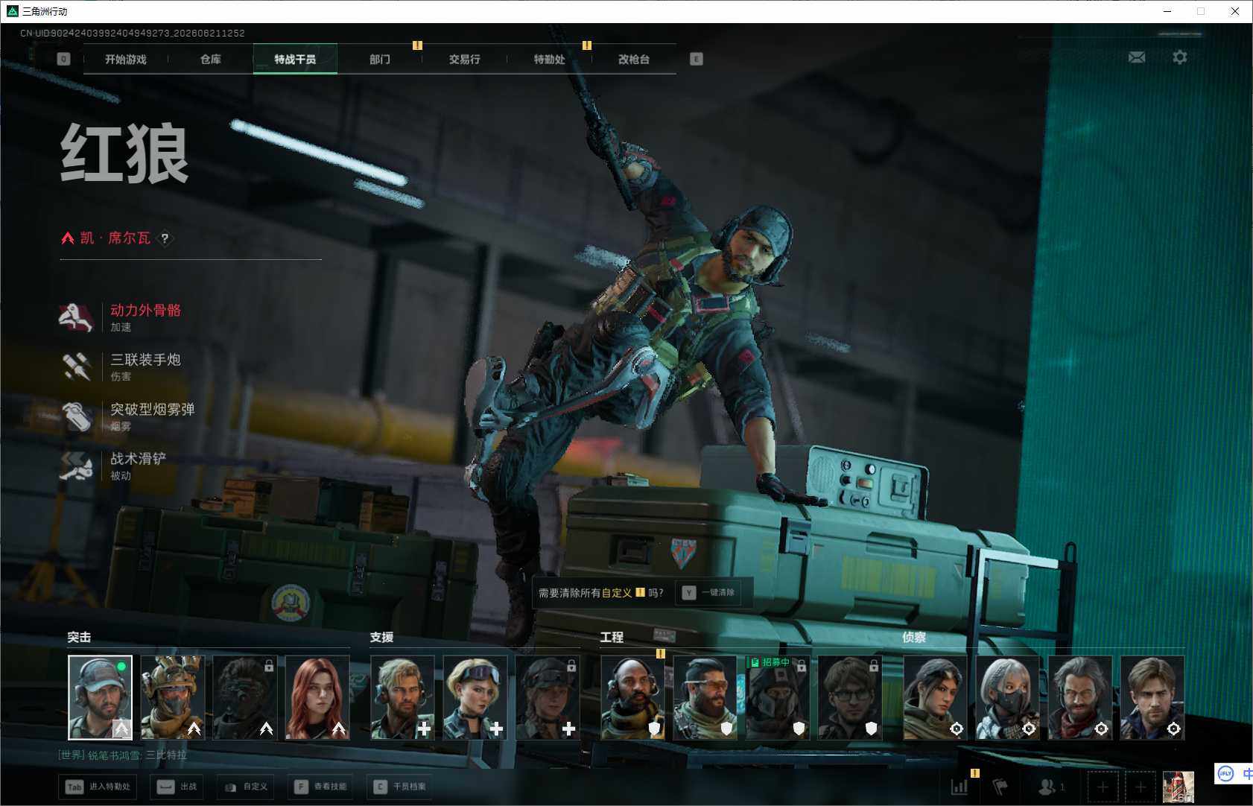Open the settings gear icon
The width and height of the screenshot is (1253, 806).
(x=1180, y=57)
